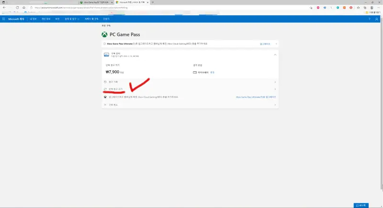Image resolution: width=383 pixels, height=208 pixels.
Task: Click the browser profile avatar icon
Action: coord(372,8)
